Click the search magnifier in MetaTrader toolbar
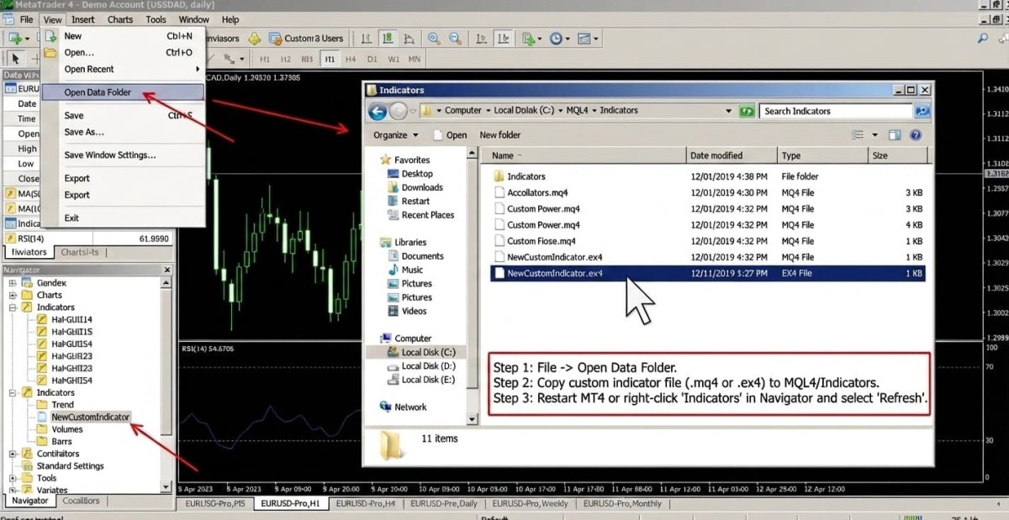 coord(983,38)
